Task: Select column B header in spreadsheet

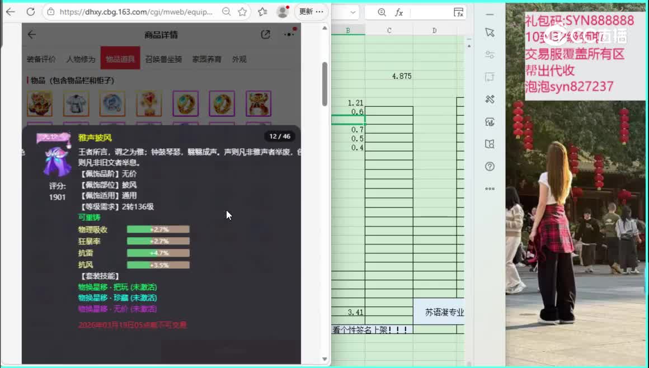Action: tap(348, 31)
